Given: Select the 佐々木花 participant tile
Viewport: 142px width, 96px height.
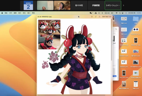Looking at the screenshot, I should pos(79,5).
